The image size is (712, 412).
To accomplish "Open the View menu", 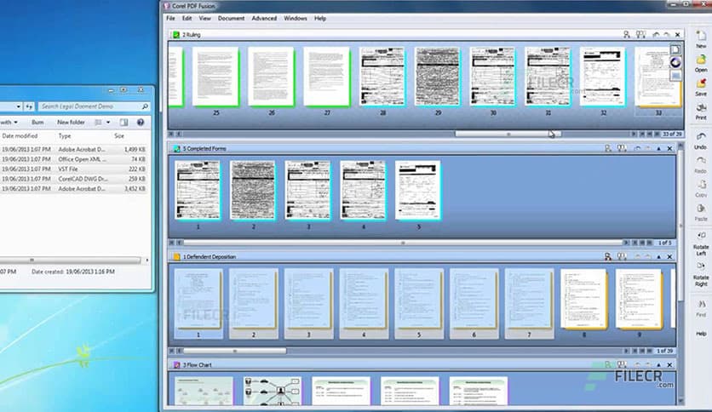I will pos(204,19).
